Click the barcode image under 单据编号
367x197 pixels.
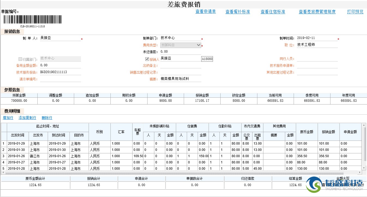click(x=32, y=19)
